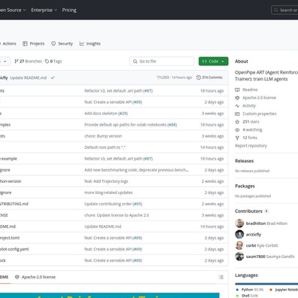Open the branch selector dropdown

pyautogui.click(x=5, y=61)
